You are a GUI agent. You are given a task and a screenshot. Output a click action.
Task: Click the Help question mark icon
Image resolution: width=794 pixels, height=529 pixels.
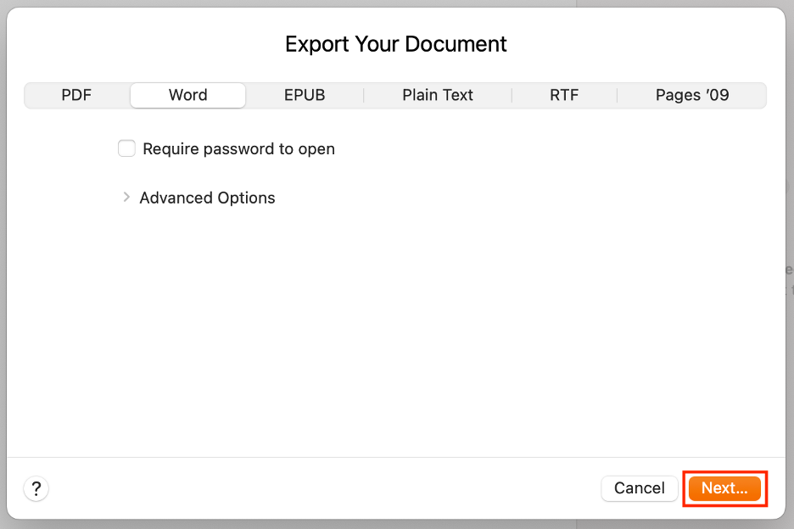[x=36, y=488]
